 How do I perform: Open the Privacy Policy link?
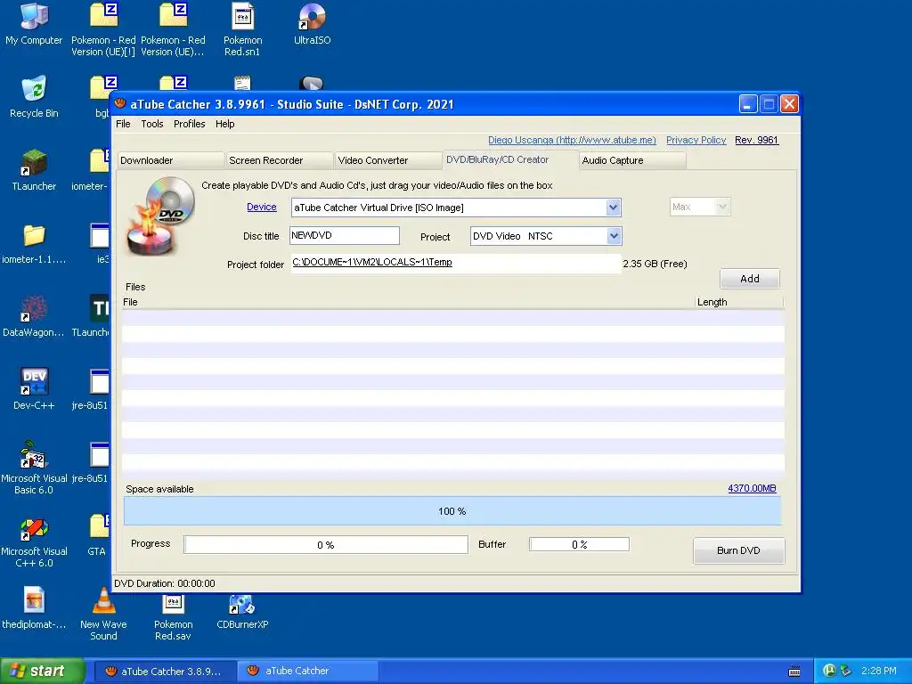pos(696,140)
